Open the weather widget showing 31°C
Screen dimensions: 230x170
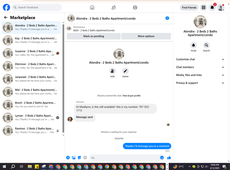pos(178,166)
